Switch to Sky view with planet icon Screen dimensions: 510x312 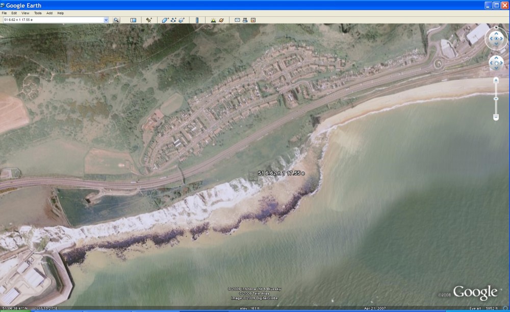(x=221, y=20)
